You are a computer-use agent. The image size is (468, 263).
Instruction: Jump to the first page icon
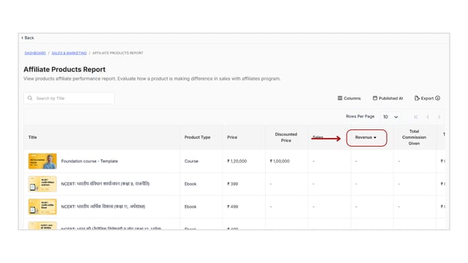point(416,117)
